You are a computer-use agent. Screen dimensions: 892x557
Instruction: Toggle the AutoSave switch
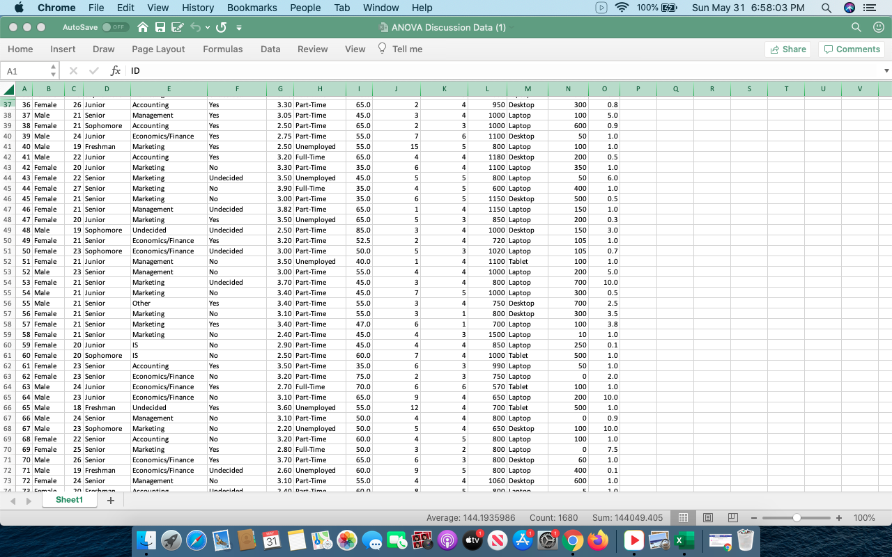pos(115,27)
